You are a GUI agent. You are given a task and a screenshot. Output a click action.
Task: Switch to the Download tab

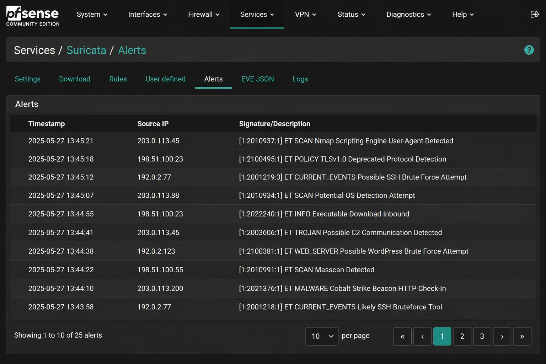point(75,79)
